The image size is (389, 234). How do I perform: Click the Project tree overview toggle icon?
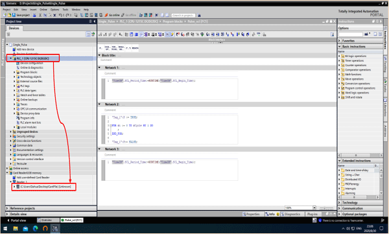coord(88,34)
